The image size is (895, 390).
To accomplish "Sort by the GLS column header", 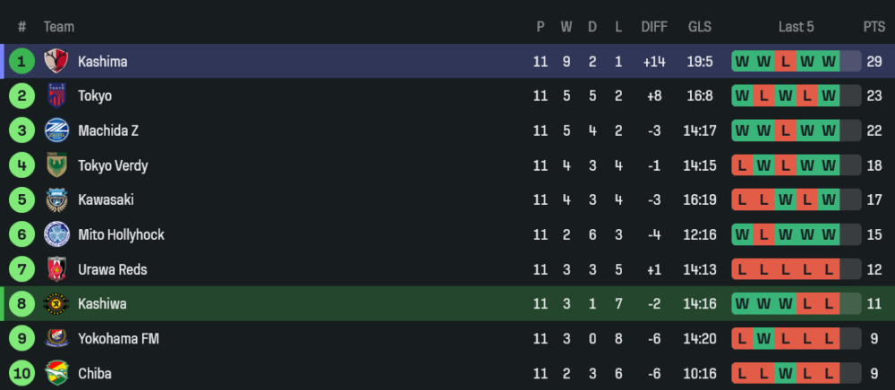I will pos(700,27).
